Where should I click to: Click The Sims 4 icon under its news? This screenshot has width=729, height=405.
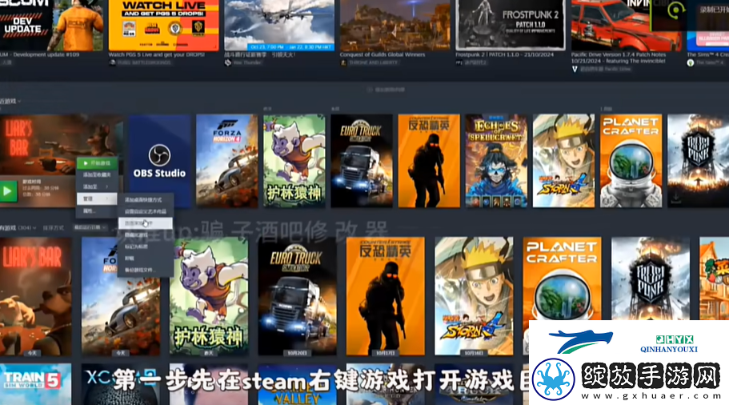(691, 62)
